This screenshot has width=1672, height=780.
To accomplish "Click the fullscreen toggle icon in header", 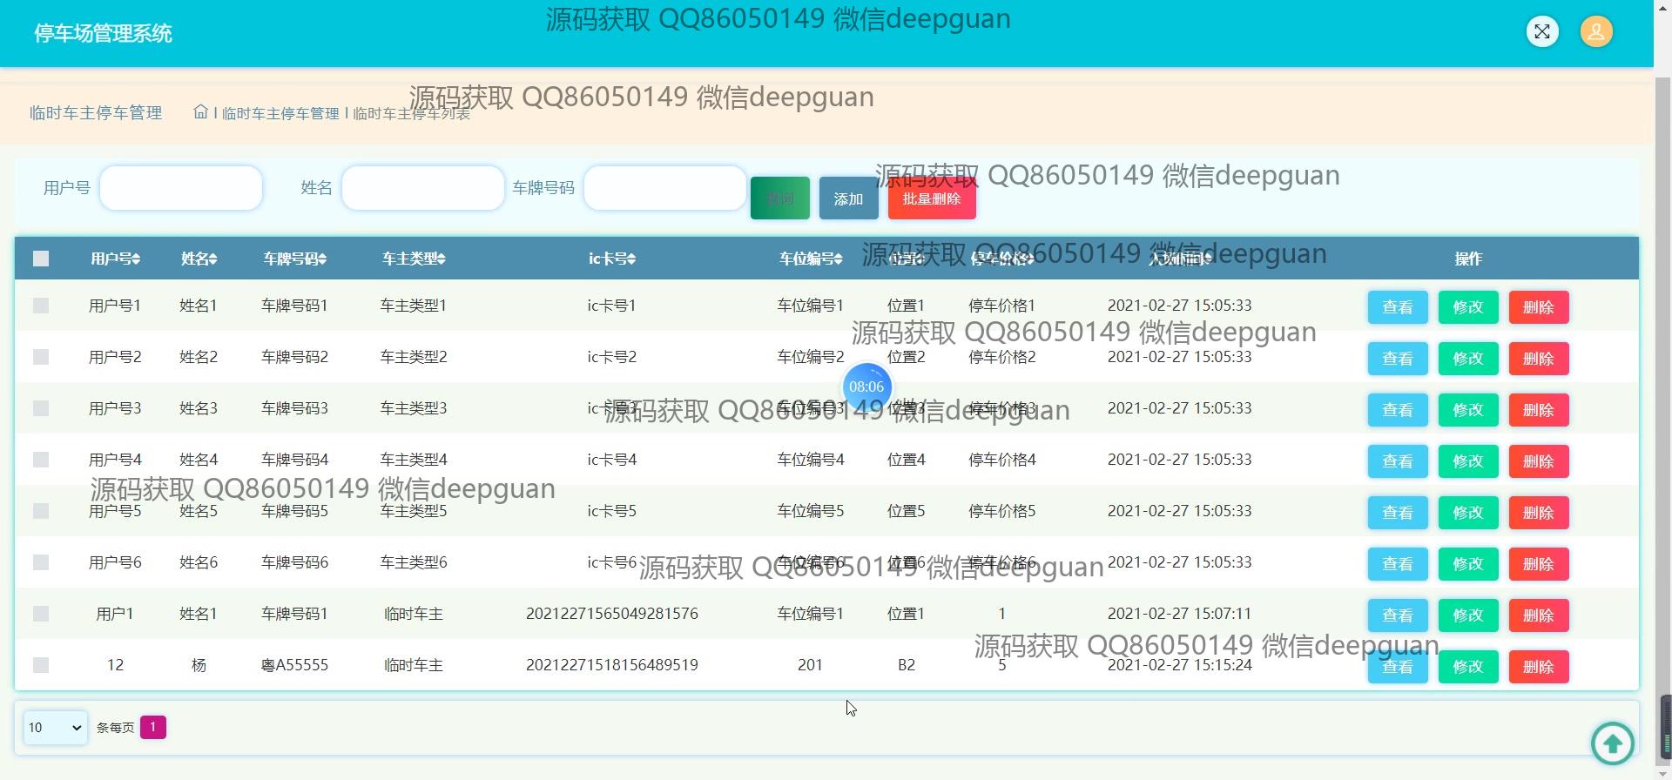I will (x=1542, y=32).
